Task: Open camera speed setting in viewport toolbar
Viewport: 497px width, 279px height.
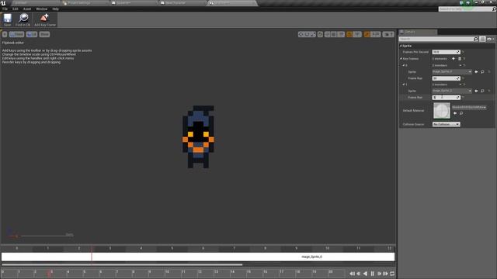Action: pyautogui.click(x=388, y=34)
